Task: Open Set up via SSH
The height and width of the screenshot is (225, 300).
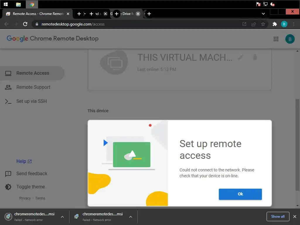Action: point(32,101)
